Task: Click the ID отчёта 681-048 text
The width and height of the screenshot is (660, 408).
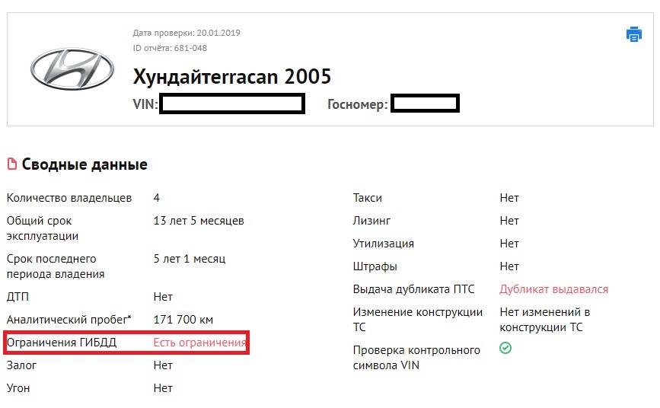Action: pos(170,48)
